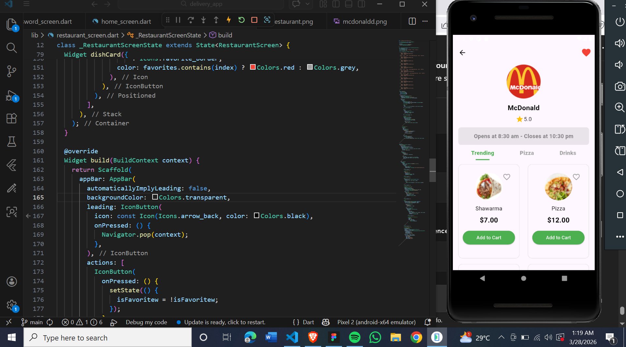Viewport: 626px width, 347px height.
Task: Take emulator screenshot with camera icon
Action: (619, 86)
